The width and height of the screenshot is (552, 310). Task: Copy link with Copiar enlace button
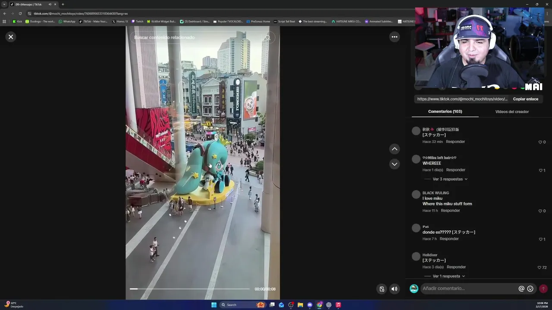click(525, 99)
